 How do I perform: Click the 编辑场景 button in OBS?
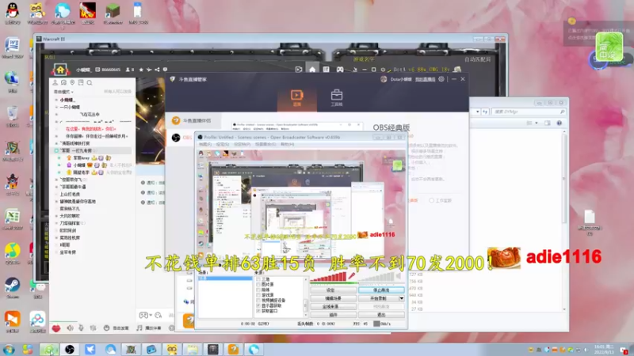click(x=333, y=298)
